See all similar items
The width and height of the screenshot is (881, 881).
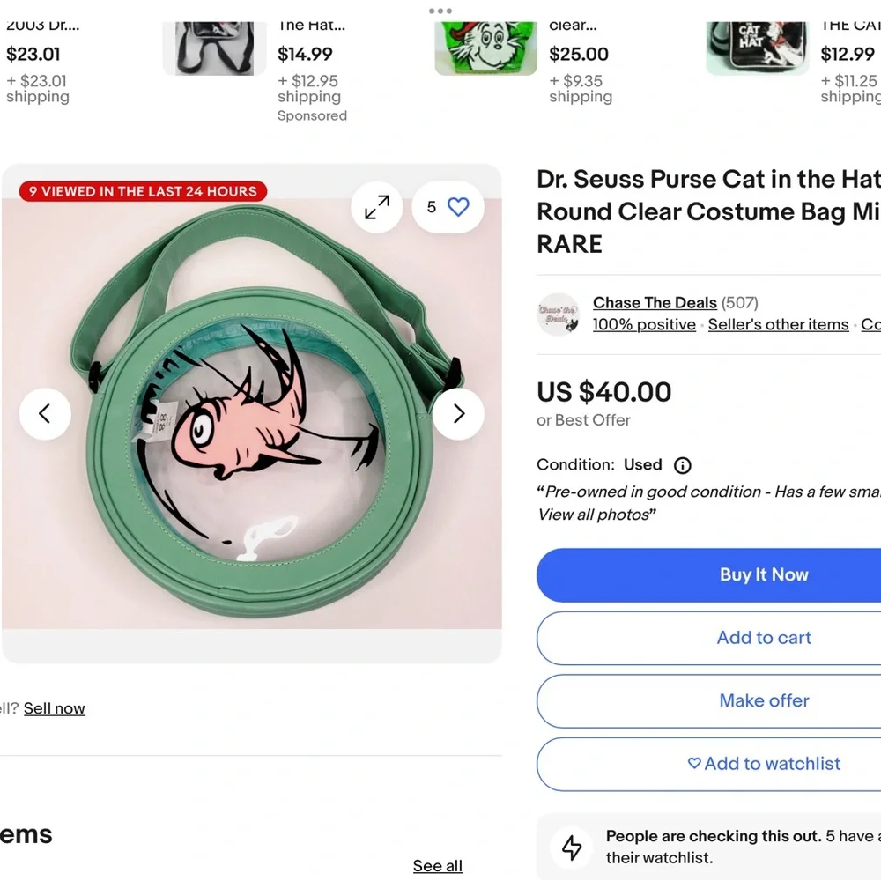(438, 866)
